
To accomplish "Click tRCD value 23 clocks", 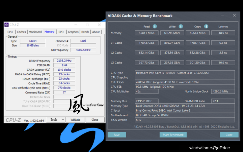I will tap(64, 74).
